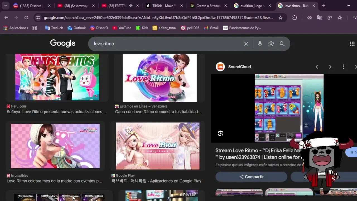
Task: Open the Traducir bookmark
Action: coord(54,28)
